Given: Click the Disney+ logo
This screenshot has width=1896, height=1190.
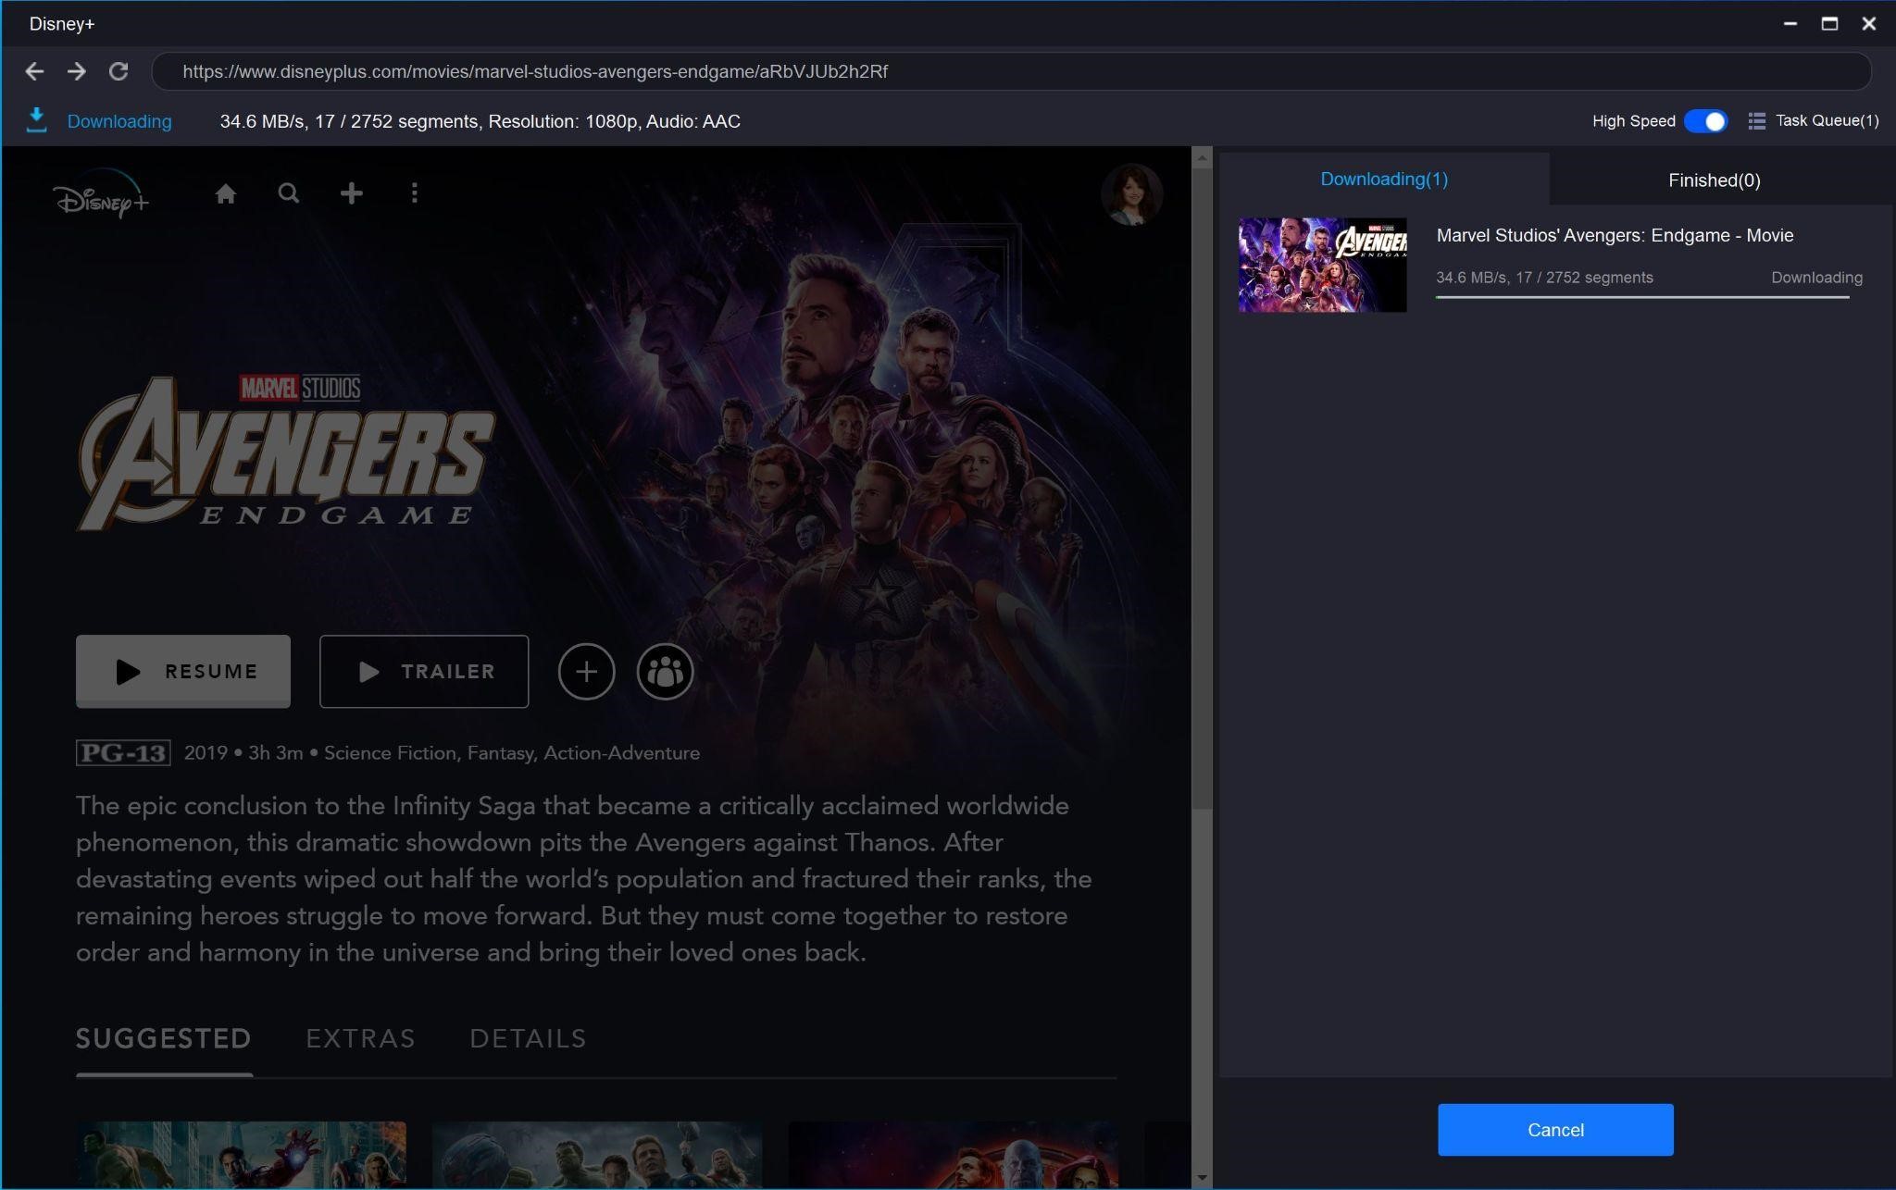Looking at the screenshot, I should tap(101, 194).
